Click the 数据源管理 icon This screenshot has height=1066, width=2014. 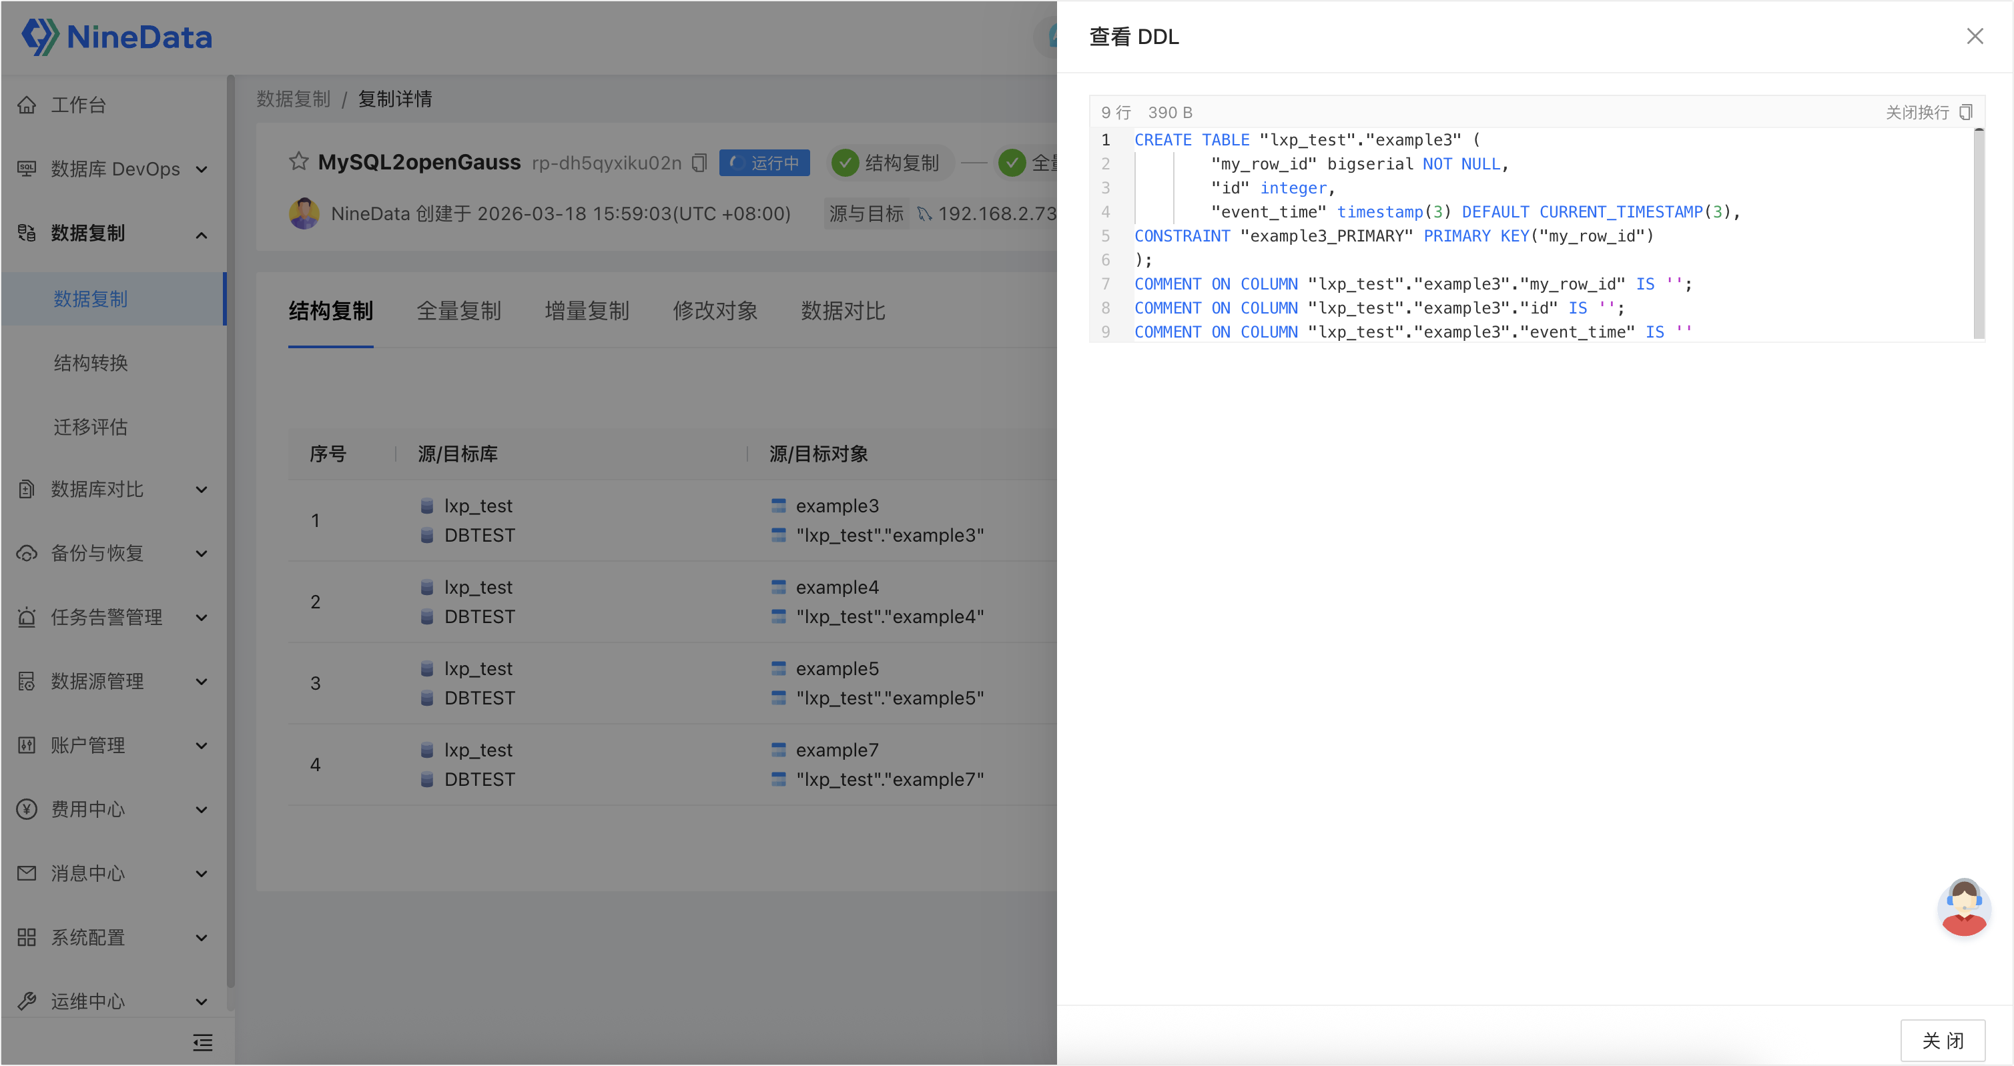[27, 682]
